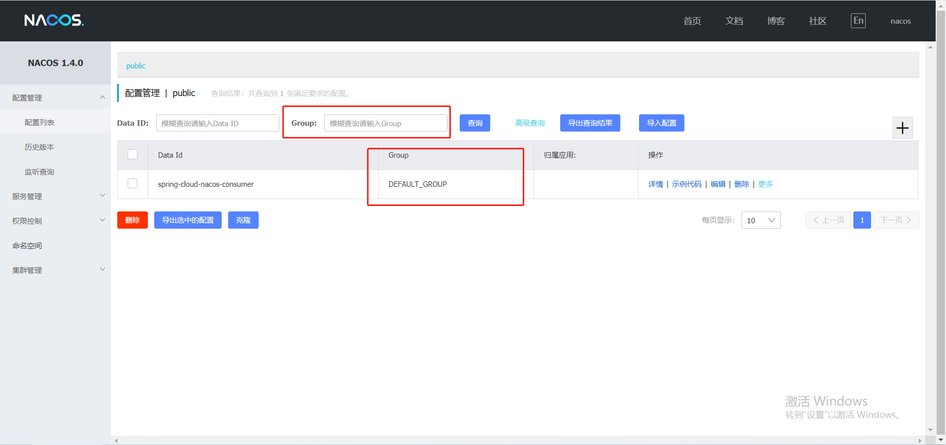Image resolution: width=946 pixels, height=445 pixels.
Task: Open the 博客 top navigation link
Action: pyautogui.click(x=776, y=21)
